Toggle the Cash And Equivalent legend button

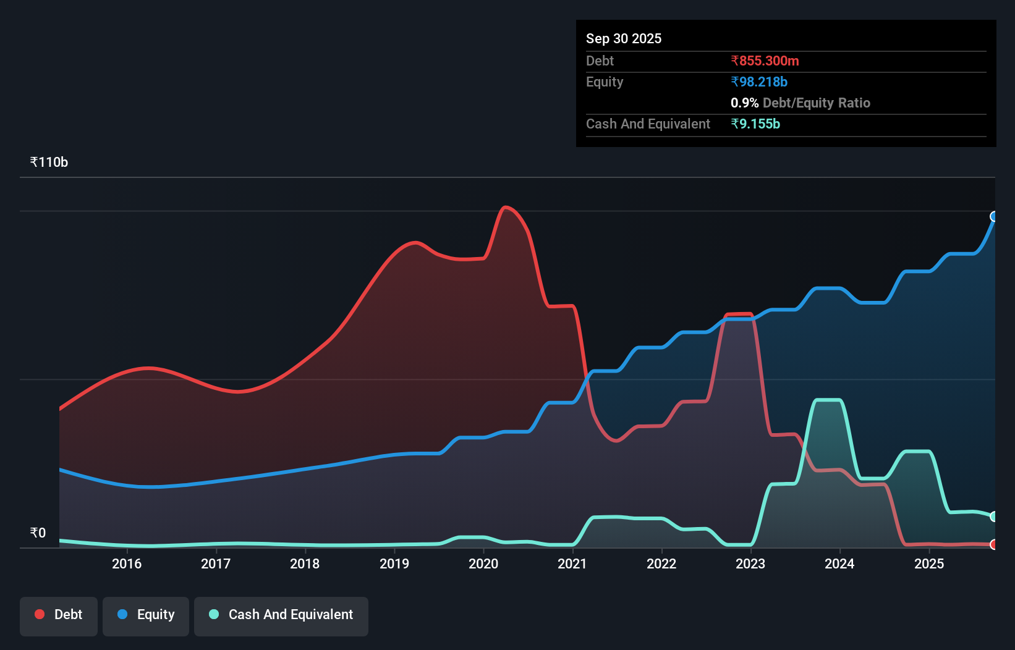281,616
